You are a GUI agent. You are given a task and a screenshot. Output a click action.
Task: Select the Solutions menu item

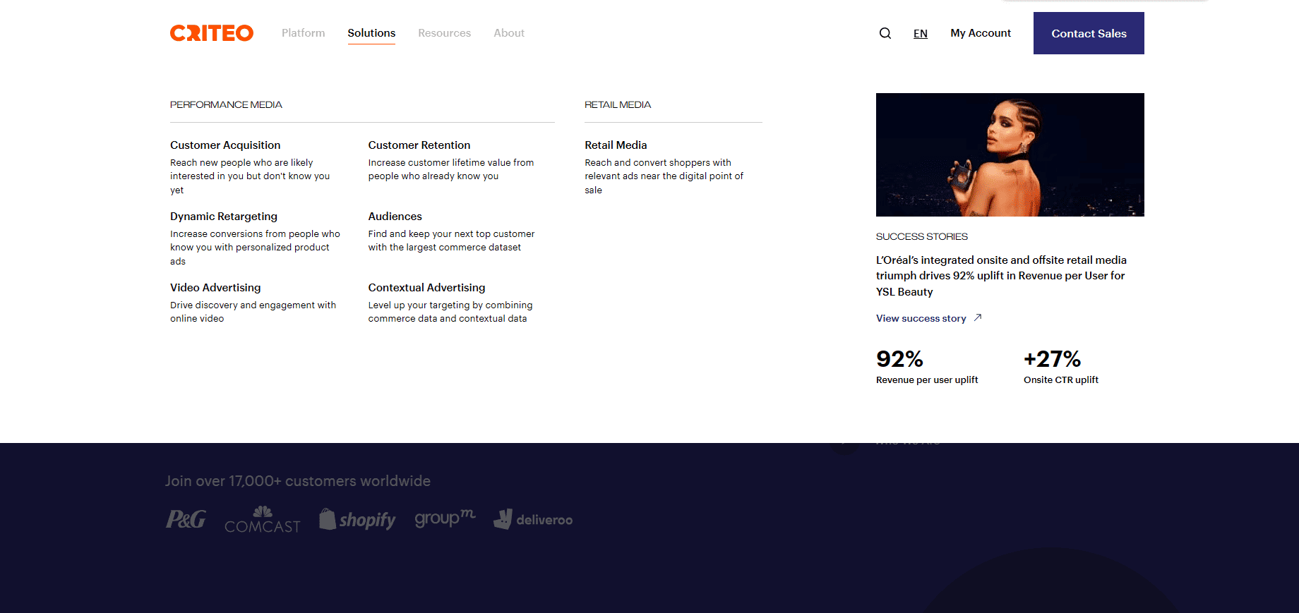(x=371, y=33)
